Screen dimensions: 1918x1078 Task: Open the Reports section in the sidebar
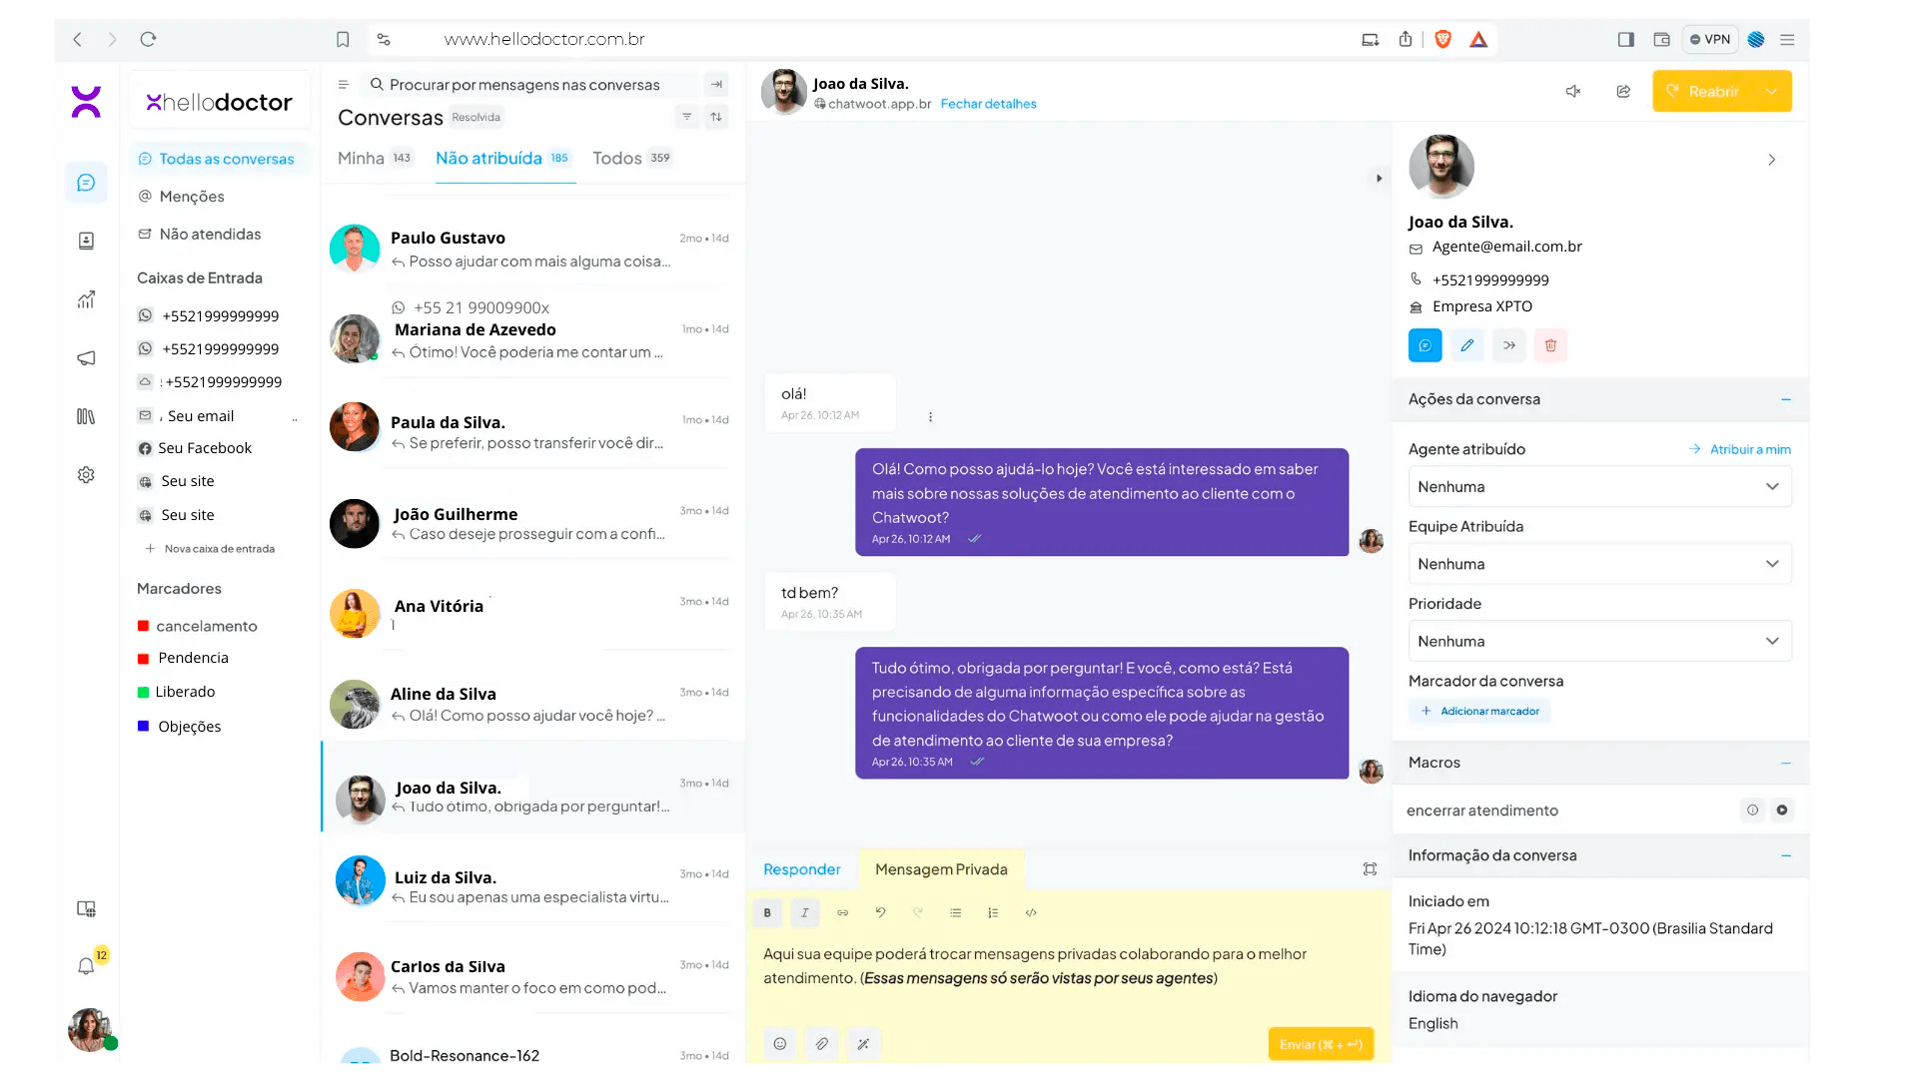click(x=86, y=298)
